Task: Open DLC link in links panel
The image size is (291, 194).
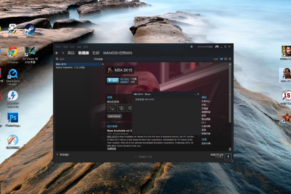Action: click(204, 122)
